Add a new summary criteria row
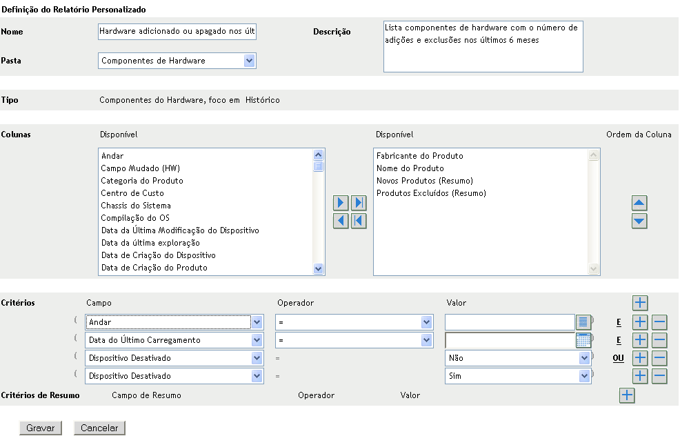Viewport: 680px width, 445px height. 626,395
